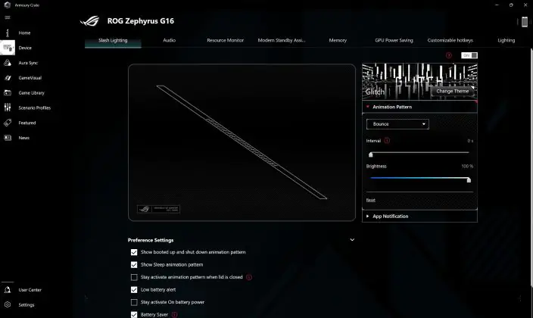
Task: Click the Game Library label
Action: pos(31,93)
